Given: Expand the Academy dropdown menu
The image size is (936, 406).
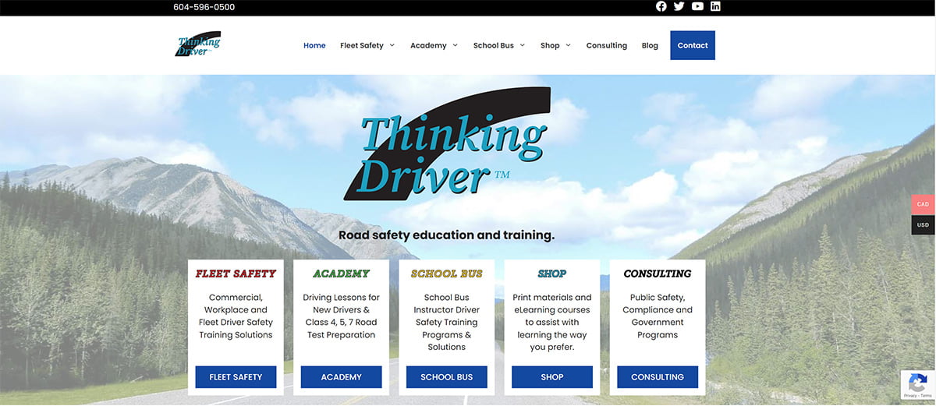Looking at the screenshot, I should 434,45.
